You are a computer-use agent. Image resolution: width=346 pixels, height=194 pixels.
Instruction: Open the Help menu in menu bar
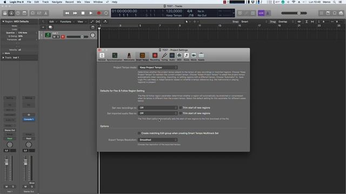[115, 2]
